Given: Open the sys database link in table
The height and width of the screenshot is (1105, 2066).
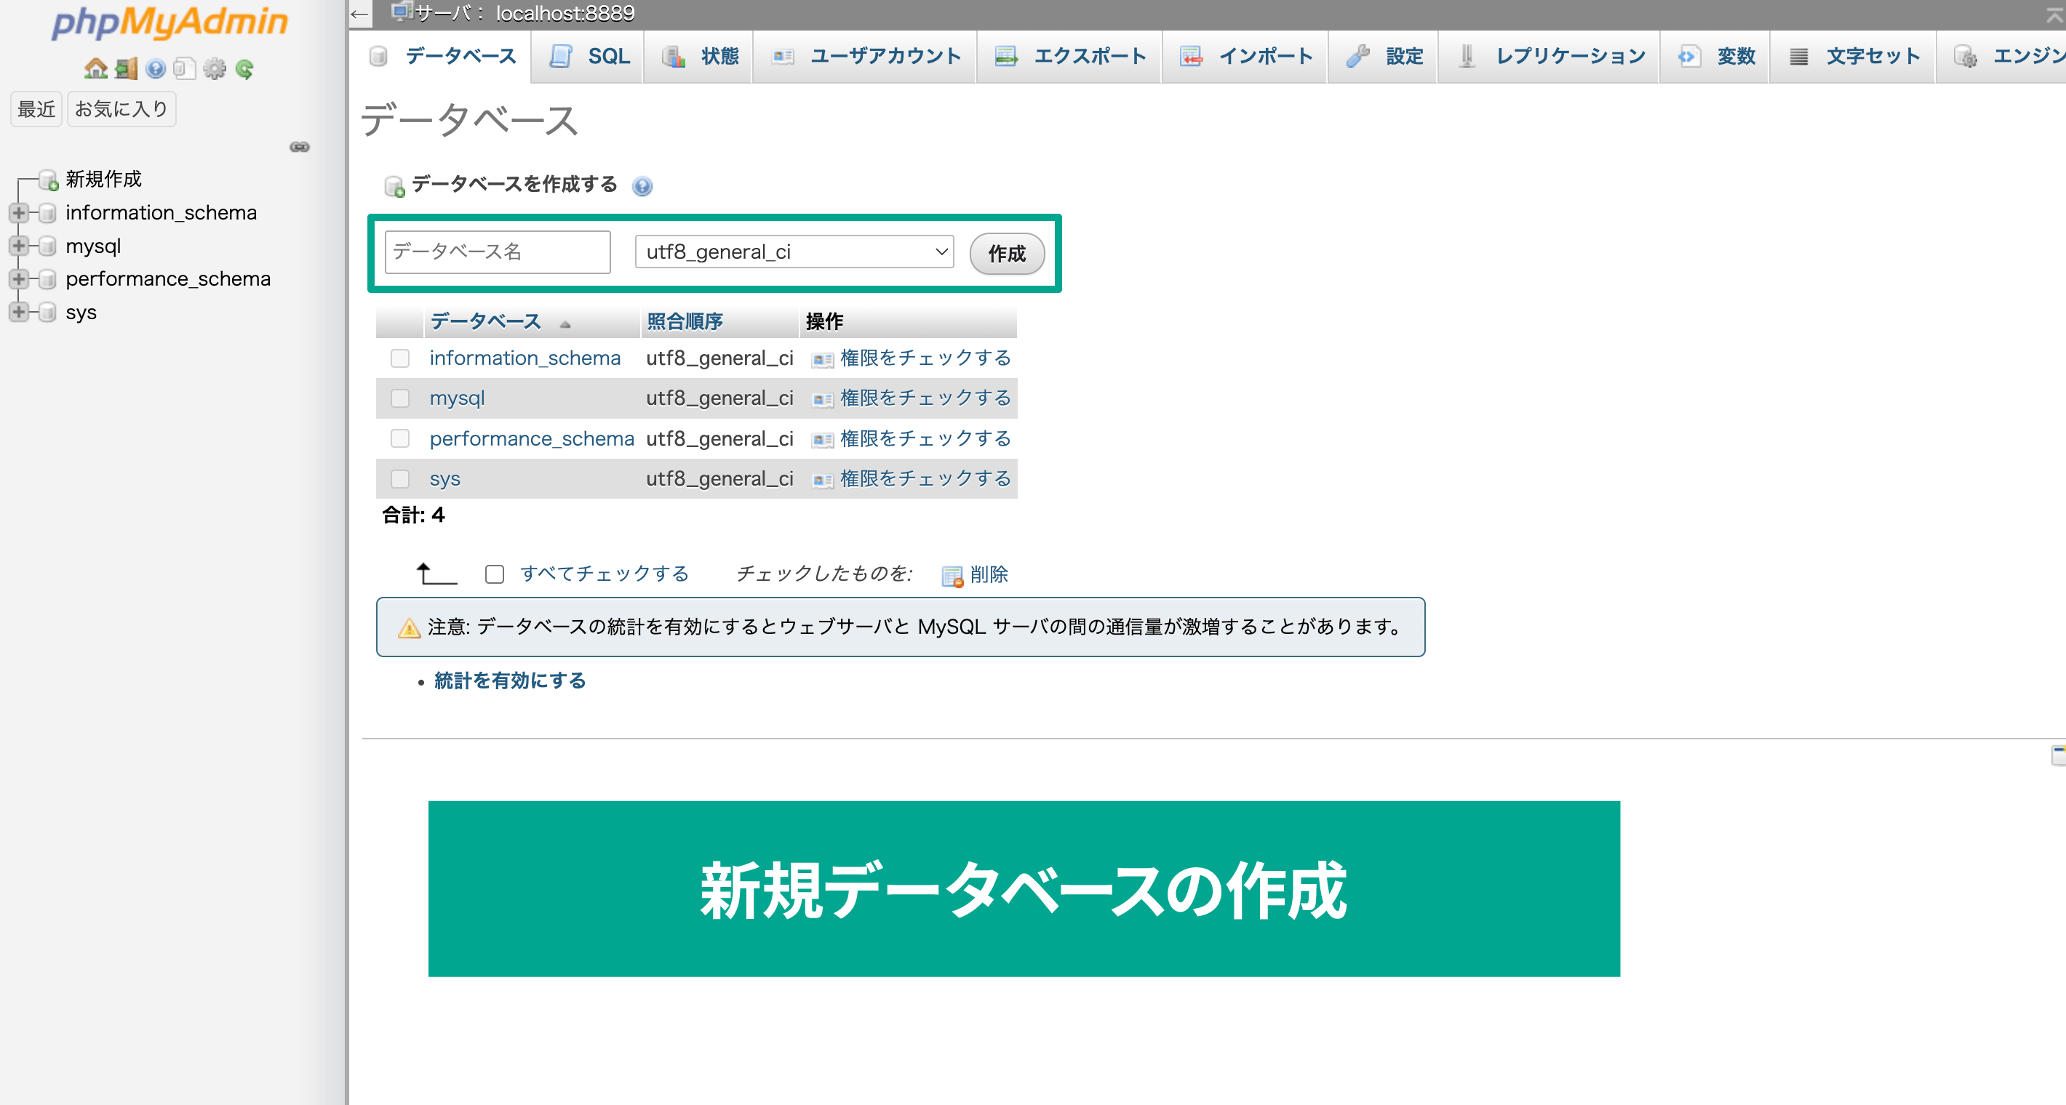Looking at the screenshot, I should [445, 478].
